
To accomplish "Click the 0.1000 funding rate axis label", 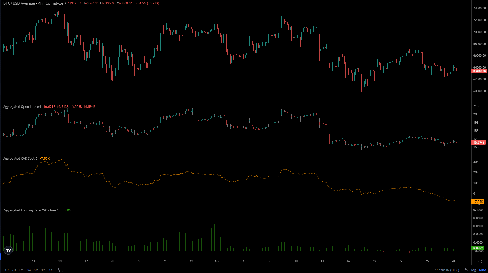I will pyautogui.click(x=478, y=210).
